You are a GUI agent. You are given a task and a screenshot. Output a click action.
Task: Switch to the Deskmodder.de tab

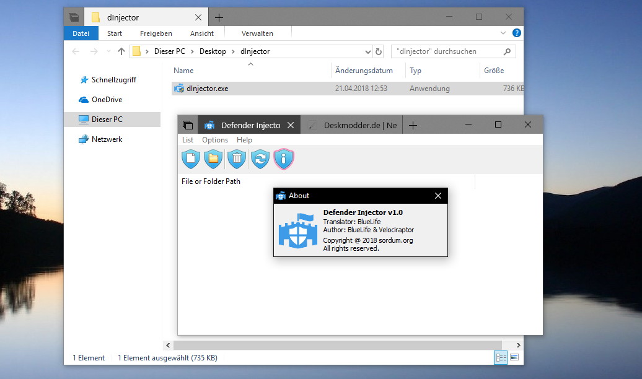tap(352, 125)
